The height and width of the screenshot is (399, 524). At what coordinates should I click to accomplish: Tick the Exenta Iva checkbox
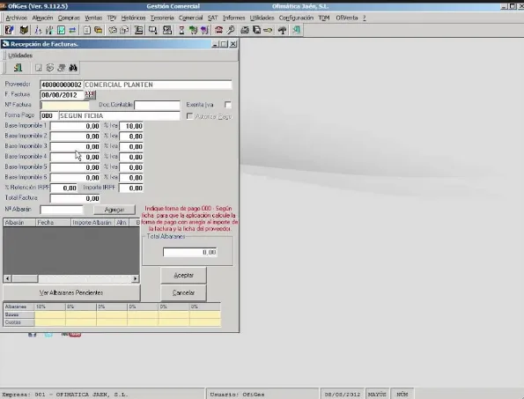(228, 105)
